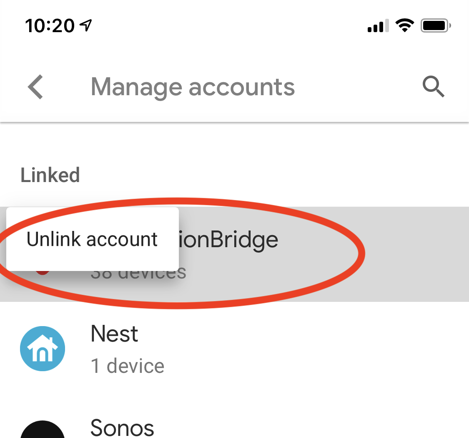This screenshot has width=469, height=438.
Task: Open search with the magnifier icon
Action: [434, 87]
